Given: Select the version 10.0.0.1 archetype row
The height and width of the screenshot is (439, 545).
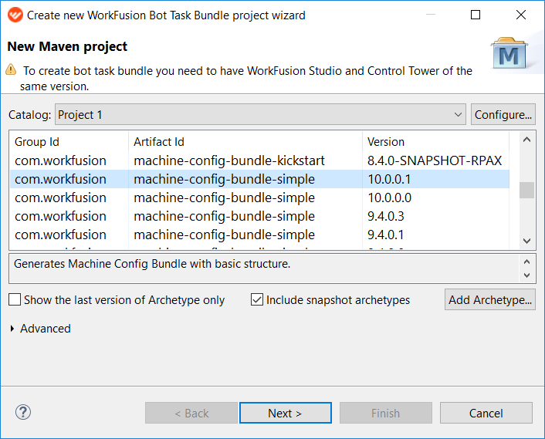Looking at the screenshot, I should [259, 179].
